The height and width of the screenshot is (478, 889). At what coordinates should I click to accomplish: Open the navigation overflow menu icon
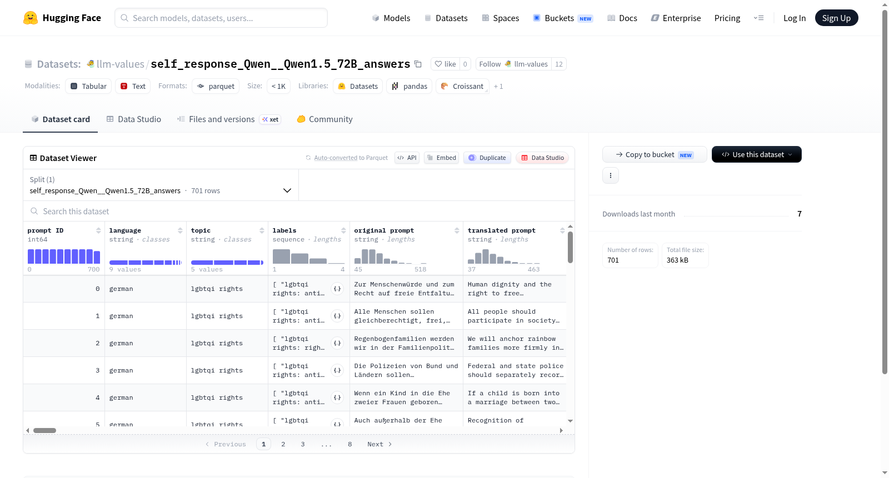coord(758,18)
